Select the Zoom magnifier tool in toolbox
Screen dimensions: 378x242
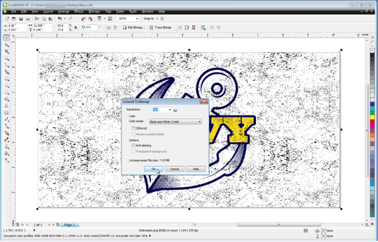(7, 58)
